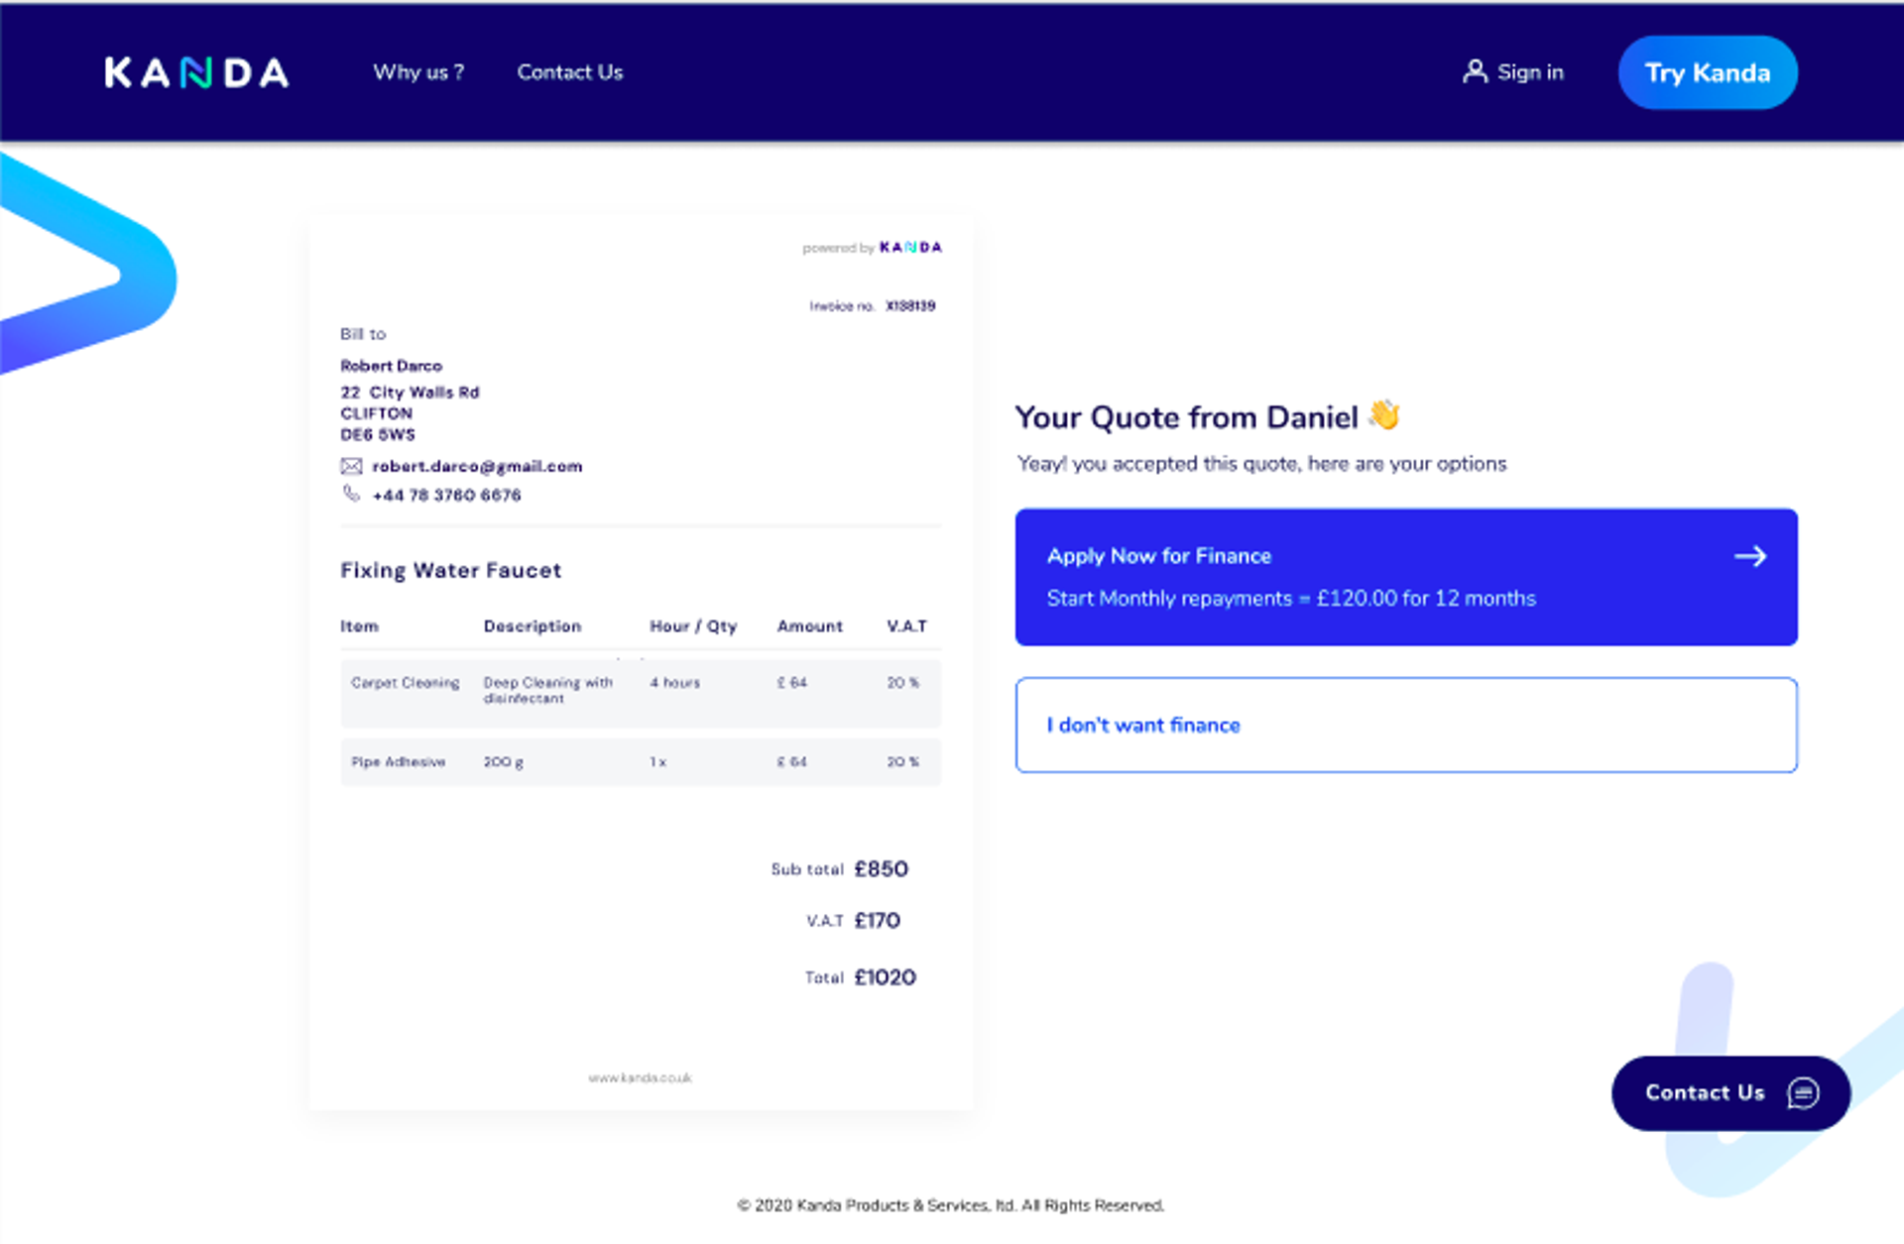Select Apply Now for Finance option
The height and width of the screenshot is (1244, 1904).
tap(1406, 577)
